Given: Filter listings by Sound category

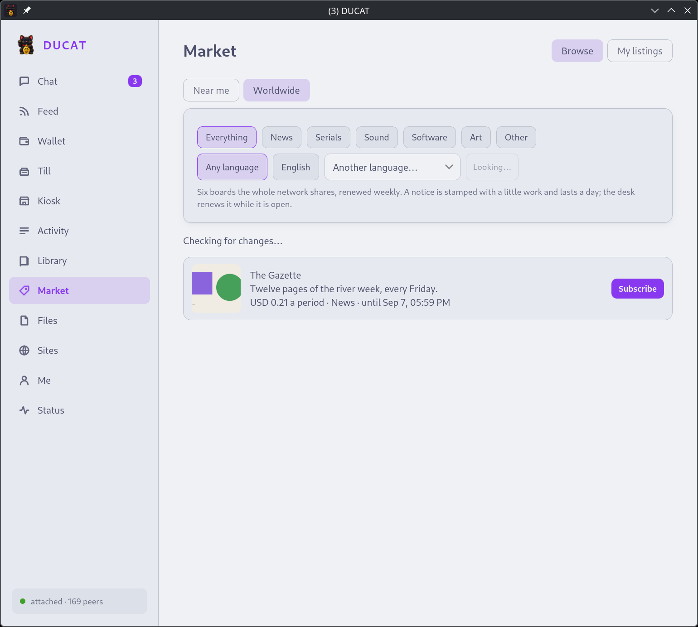Looking at the screenshot, I should pyautogui.click(x=377, y=137).
